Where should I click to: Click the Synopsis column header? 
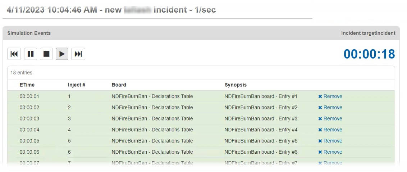coord(235,85)
